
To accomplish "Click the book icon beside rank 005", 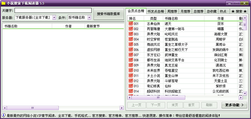I will (131, 45).
